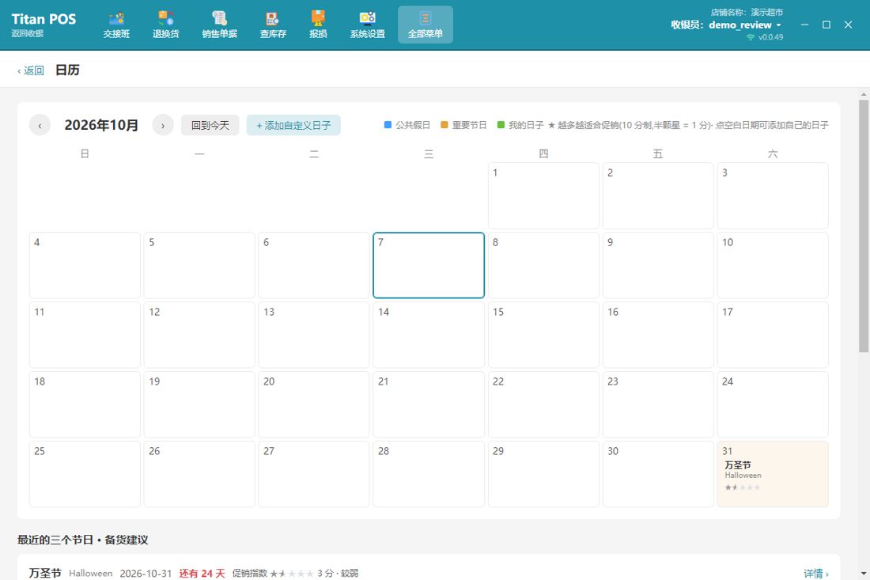Go to the previous month
This screenshot has height=580, width=870.
(40, 126)
